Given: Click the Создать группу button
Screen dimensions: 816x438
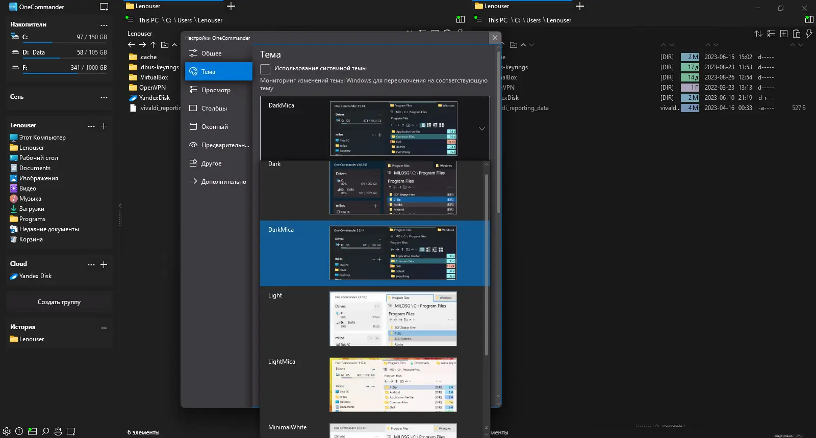Looking at the screenshot, I should click(x=59, y=302).
